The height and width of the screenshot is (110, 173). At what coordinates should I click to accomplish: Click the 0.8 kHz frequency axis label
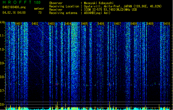point(2,77)
